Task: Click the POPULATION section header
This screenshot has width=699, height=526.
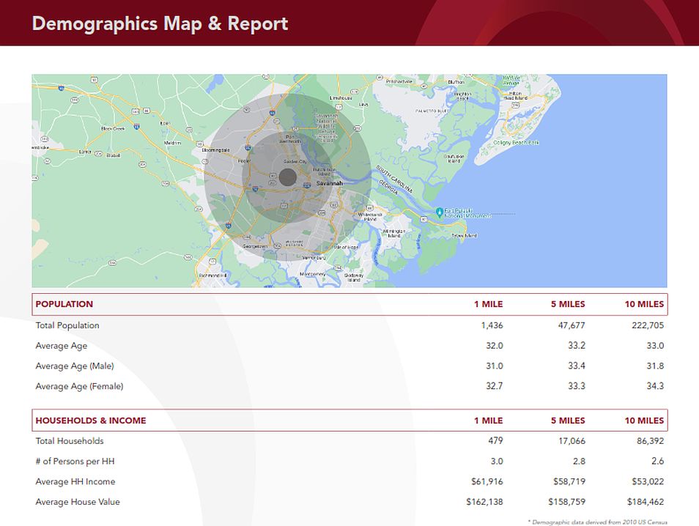Action: point(64,304)
